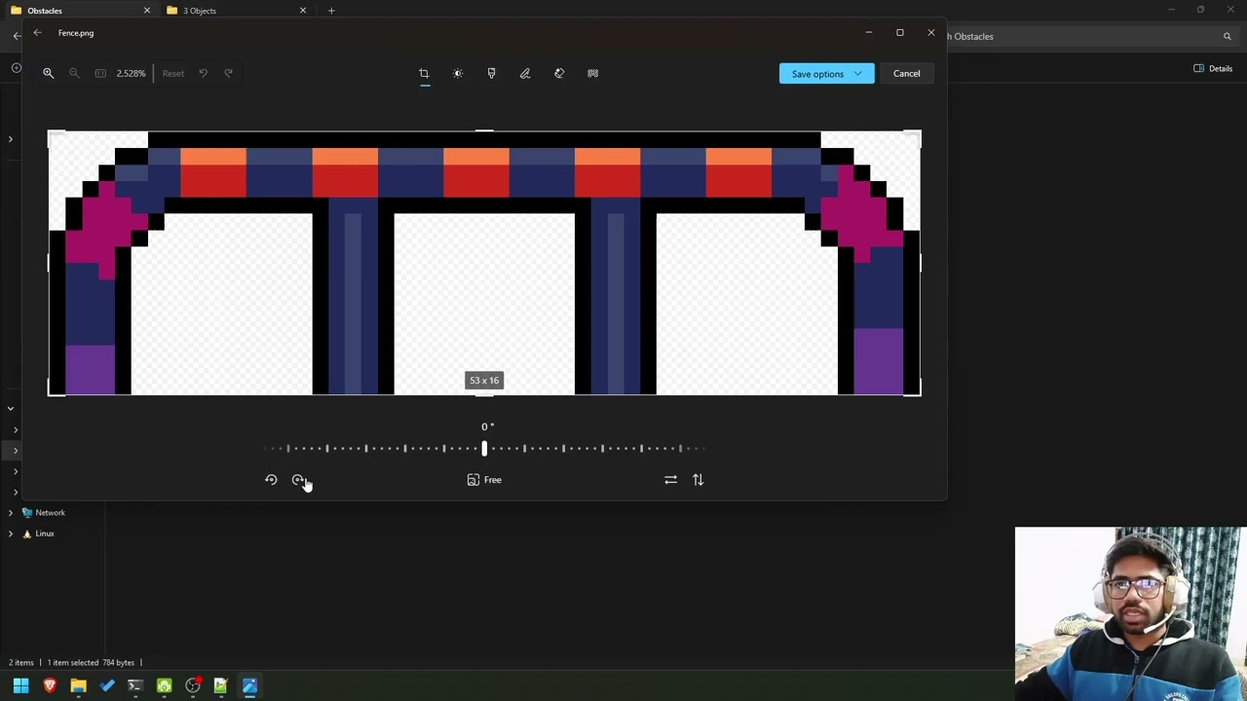Toggle the Details pane in Explorer

[1214, 68]
